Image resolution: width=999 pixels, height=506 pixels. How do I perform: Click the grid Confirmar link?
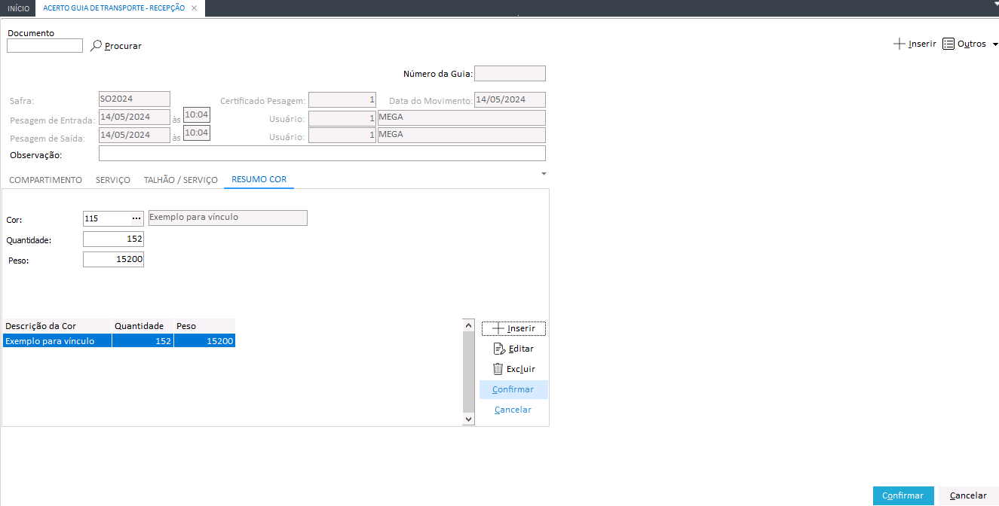coord(513,389)
